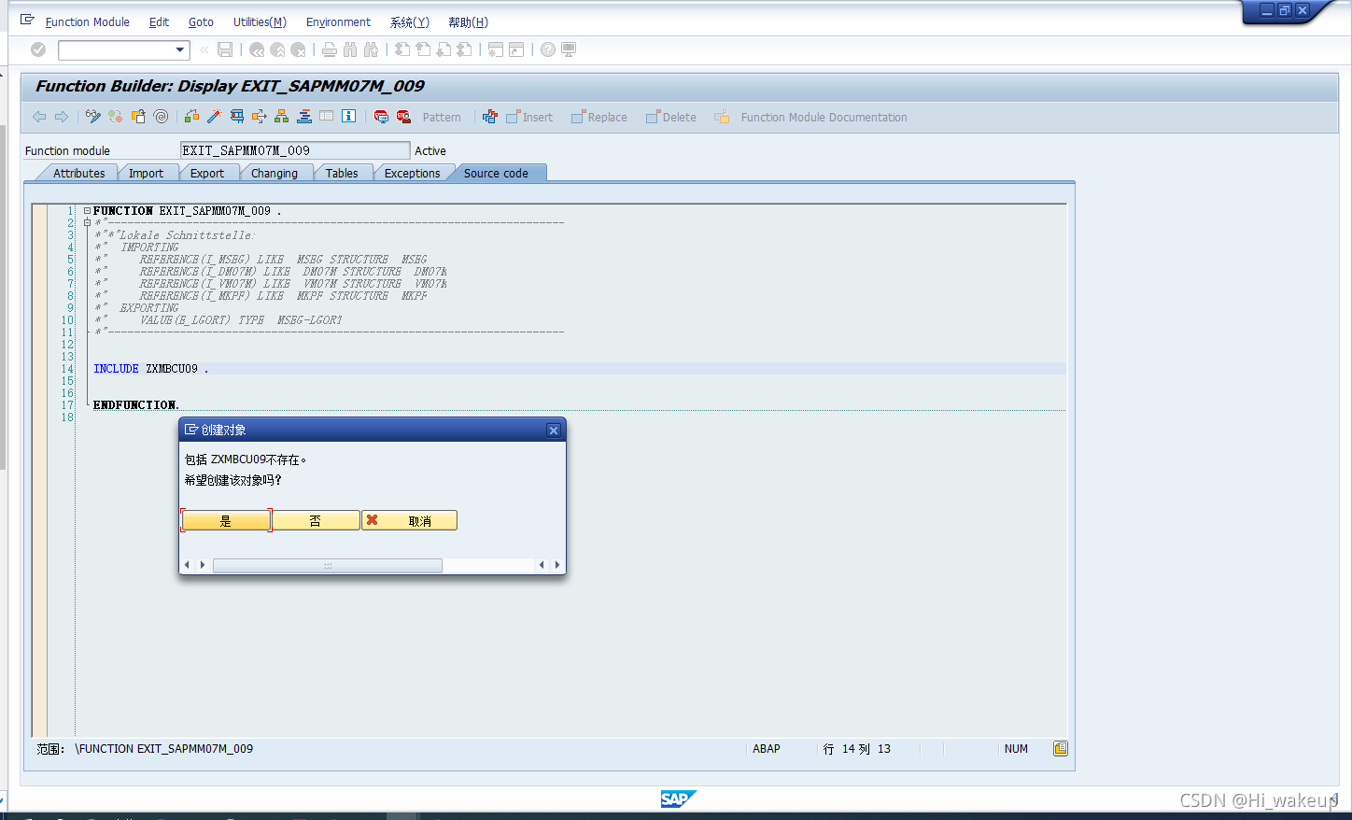Toggle Display/Change pencil-glasses icon
Viewport: 1352px width, 820px height.
(93, 117)
